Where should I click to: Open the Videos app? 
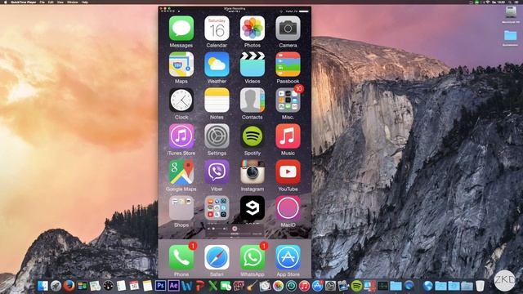coord(253,65)
